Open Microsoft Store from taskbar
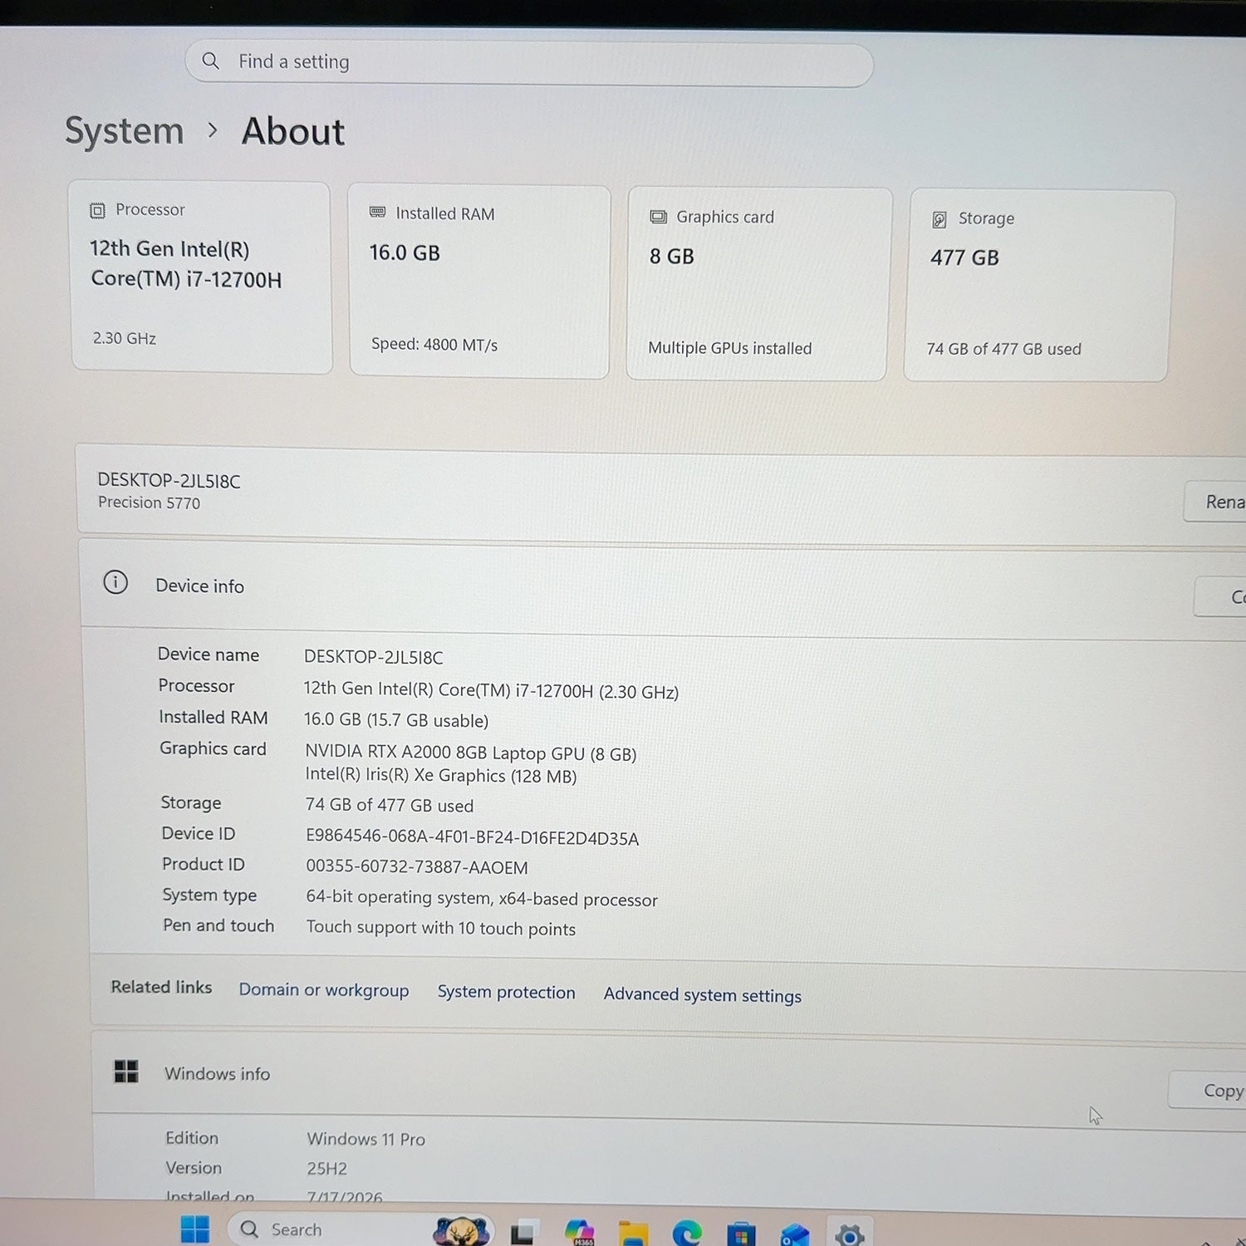The width and height of the screenshot is (1246, 1246). pyautogui.click(x=741, y=1234)
